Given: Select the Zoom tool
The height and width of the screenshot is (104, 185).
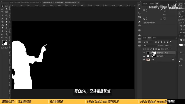Looking at the screenshot, I should [x=2, y=38].
